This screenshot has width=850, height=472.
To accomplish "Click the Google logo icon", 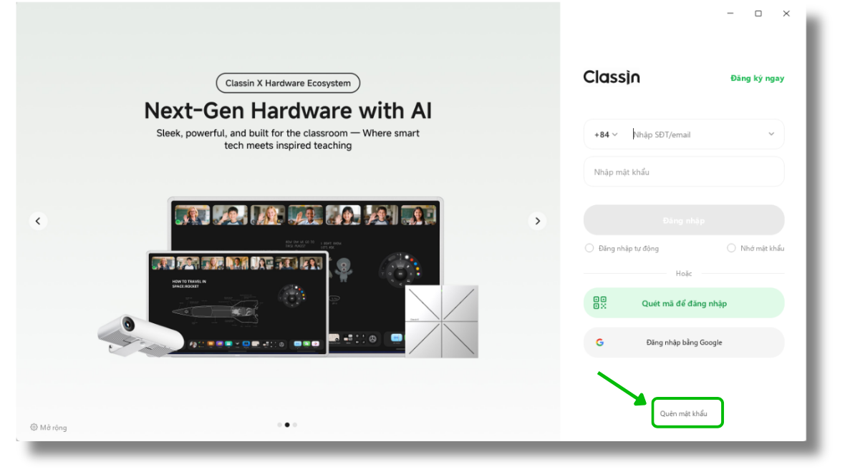I will (599, 342).
